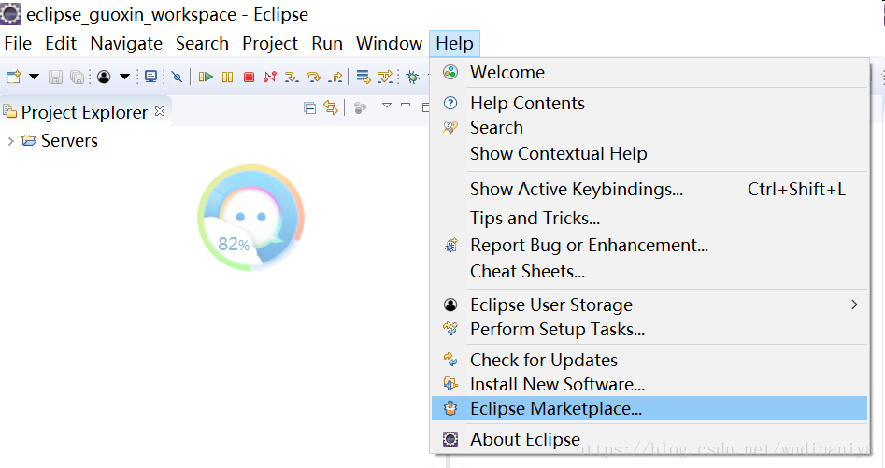Screen dimensions: 885x468
Task: Select About Eclipse
Action: 649,439
